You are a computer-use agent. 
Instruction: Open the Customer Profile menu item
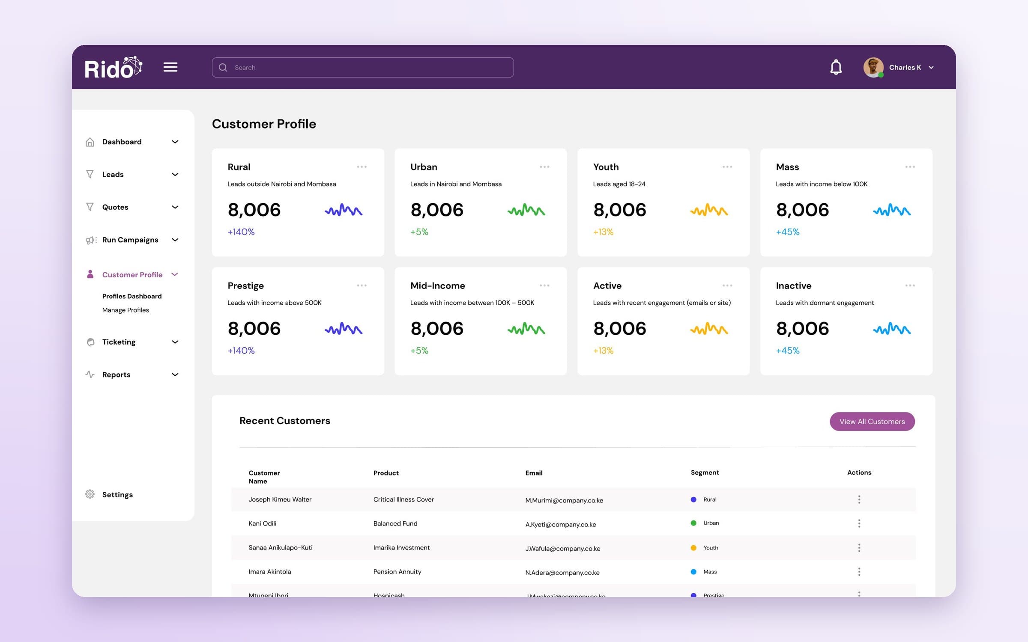click(132, 274)
